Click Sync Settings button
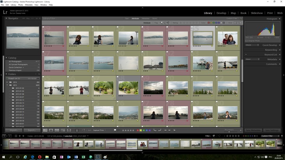Viewport: 285px width, 160px height. click(272, 130)
